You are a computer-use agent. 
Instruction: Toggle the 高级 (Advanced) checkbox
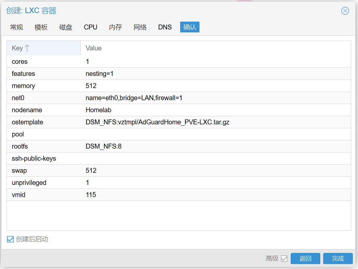(285, 259)
